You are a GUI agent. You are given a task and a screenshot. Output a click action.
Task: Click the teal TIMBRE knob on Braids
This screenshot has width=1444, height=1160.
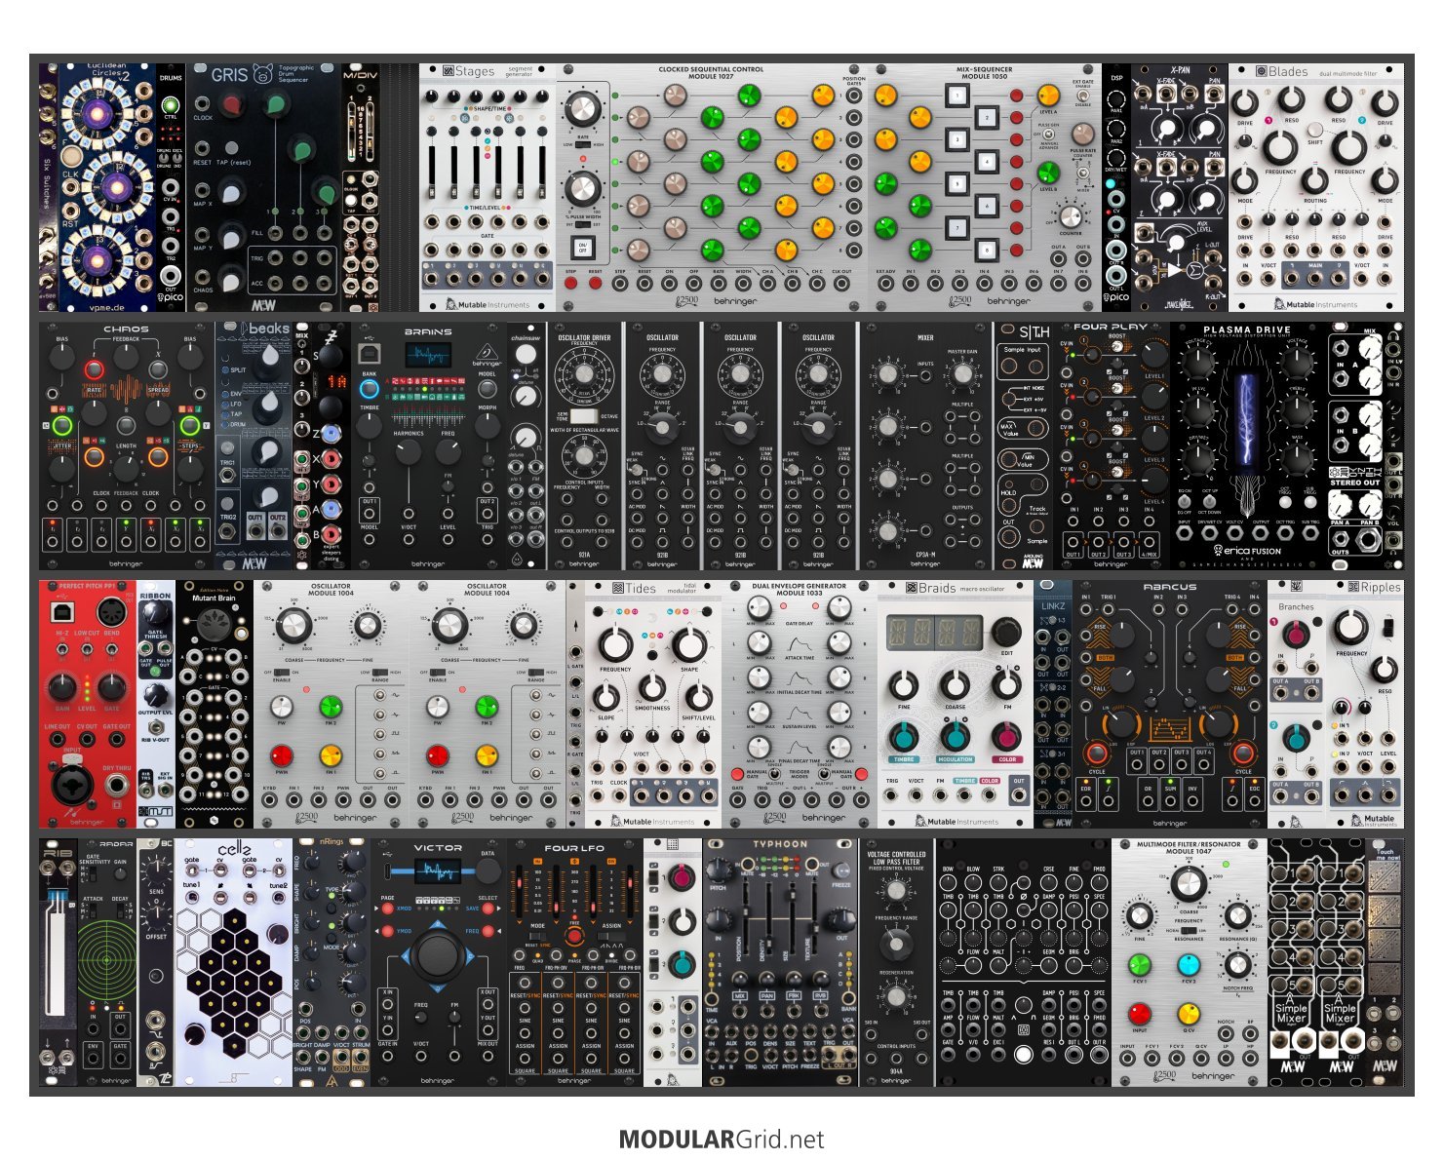click(x=904, y=737)
